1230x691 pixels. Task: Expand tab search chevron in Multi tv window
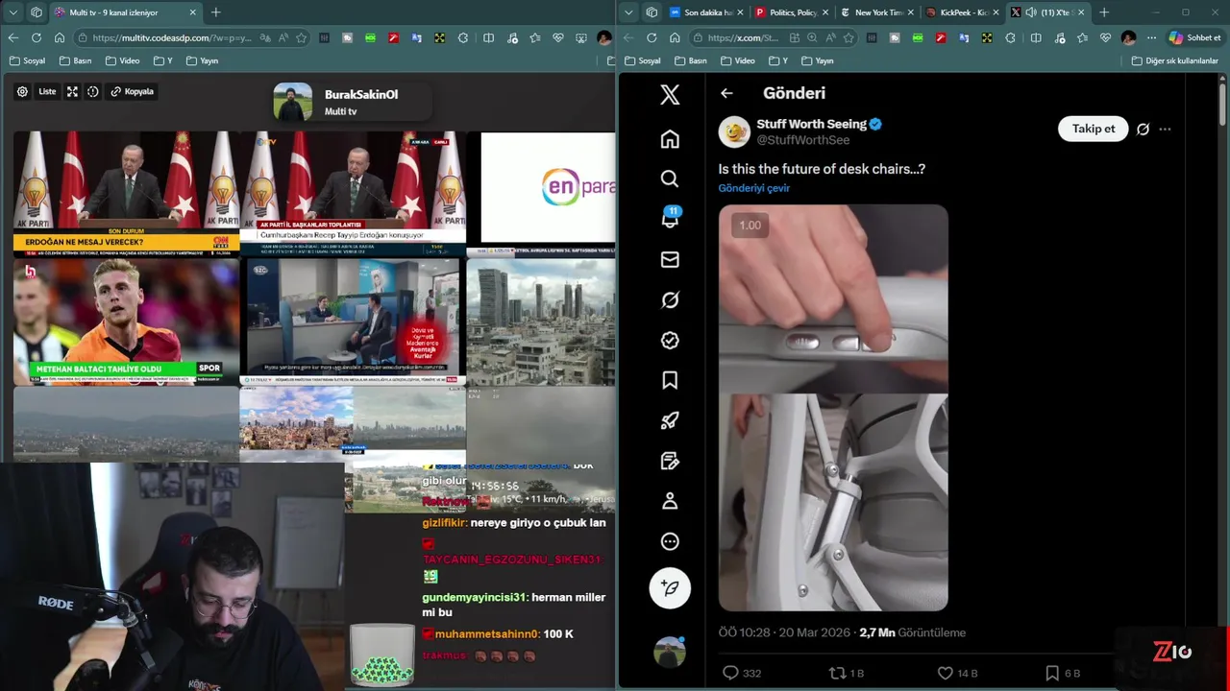[x=13, y=12]
